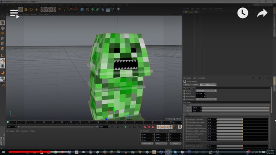Collapse the Other user data group
The height and width of the screenshot is (155, 276).
point(185,105)
